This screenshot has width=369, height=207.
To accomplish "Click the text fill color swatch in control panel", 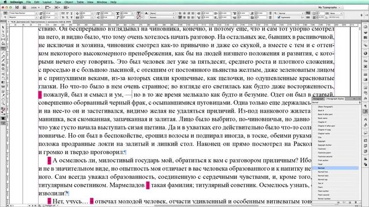I will [138, 13].
